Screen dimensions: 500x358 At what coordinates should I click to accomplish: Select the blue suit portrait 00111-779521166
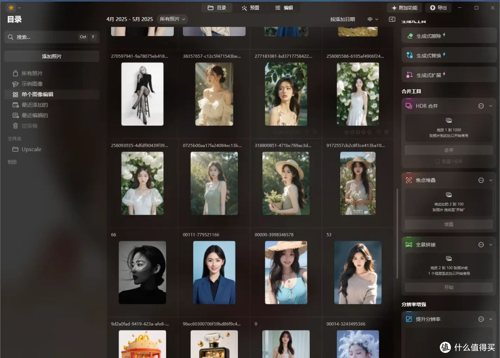214,272
